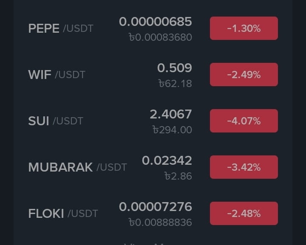The width and height of the screenshot is (306, 245).
Task: Tap the ৳0.00083680 converted price for PEPE
Action: point(160,37)
